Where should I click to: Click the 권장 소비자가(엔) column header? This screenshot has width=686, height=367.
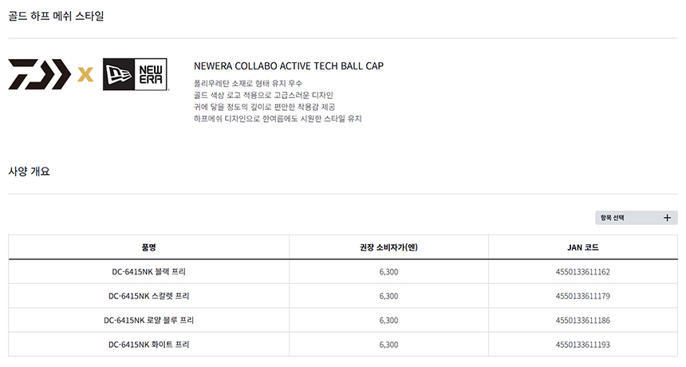pos(388,247)
